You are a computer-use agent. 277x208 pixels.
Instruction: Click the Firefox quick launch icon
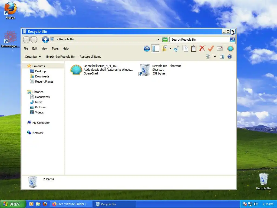[45, 204]
